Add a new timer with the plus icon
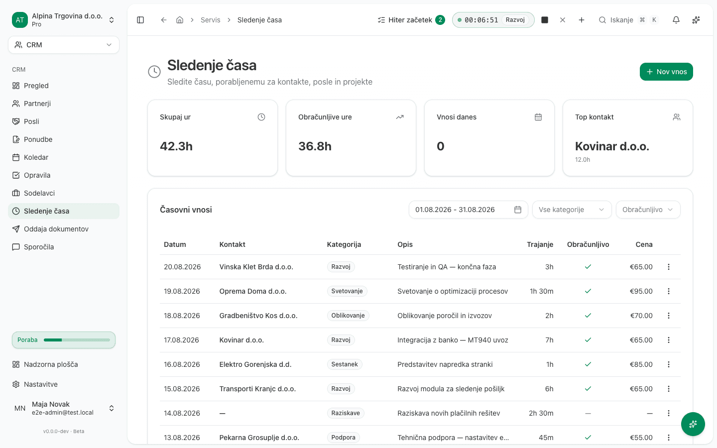Screen dimensions: 717x448 coord(582,20)
